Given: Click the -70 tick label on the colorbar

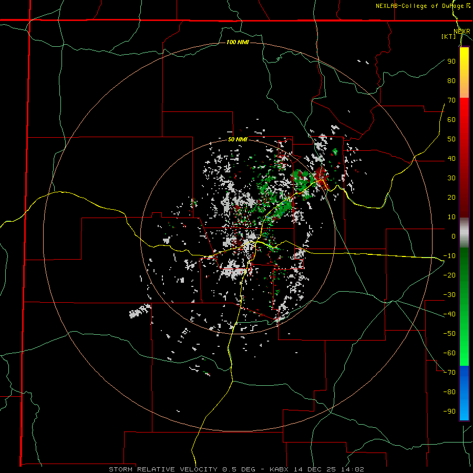Looking at the screenshot, I should click(449, 372).
